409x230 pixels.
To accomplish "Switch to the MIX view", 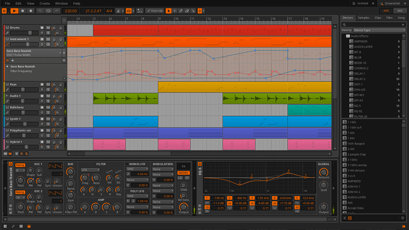I will (x=400, y=11).
